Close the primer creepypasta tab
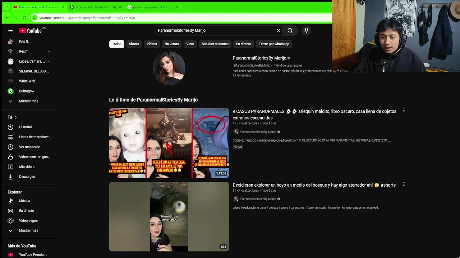Image resolution: width=460 pixels, height=258 pixels. pyautogui.click(x=177, y=7)
